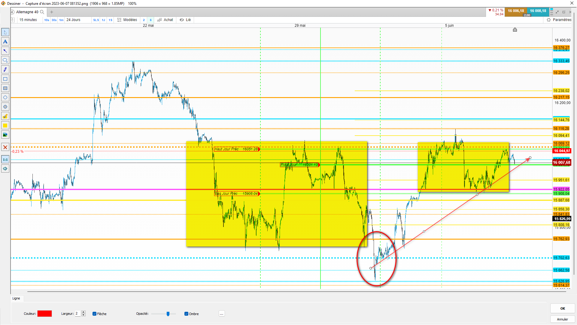This screenshot has width=577, height=325.
Task: Uncheck the Flèche checkbox
Action: pos(94,314)
